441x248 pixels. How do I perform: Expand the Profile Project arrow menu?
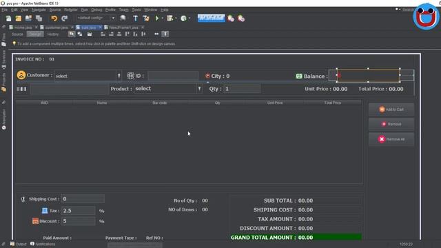coord(189,19)
